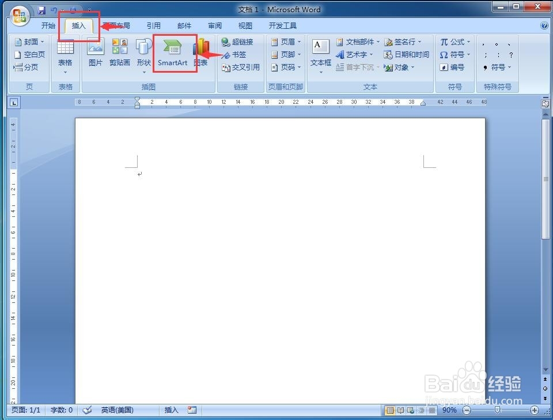This screenshot has height=420, width=553.
Task: Open the Review (审阅) tab
Action: pyautogui.click(x=215, y=25)
